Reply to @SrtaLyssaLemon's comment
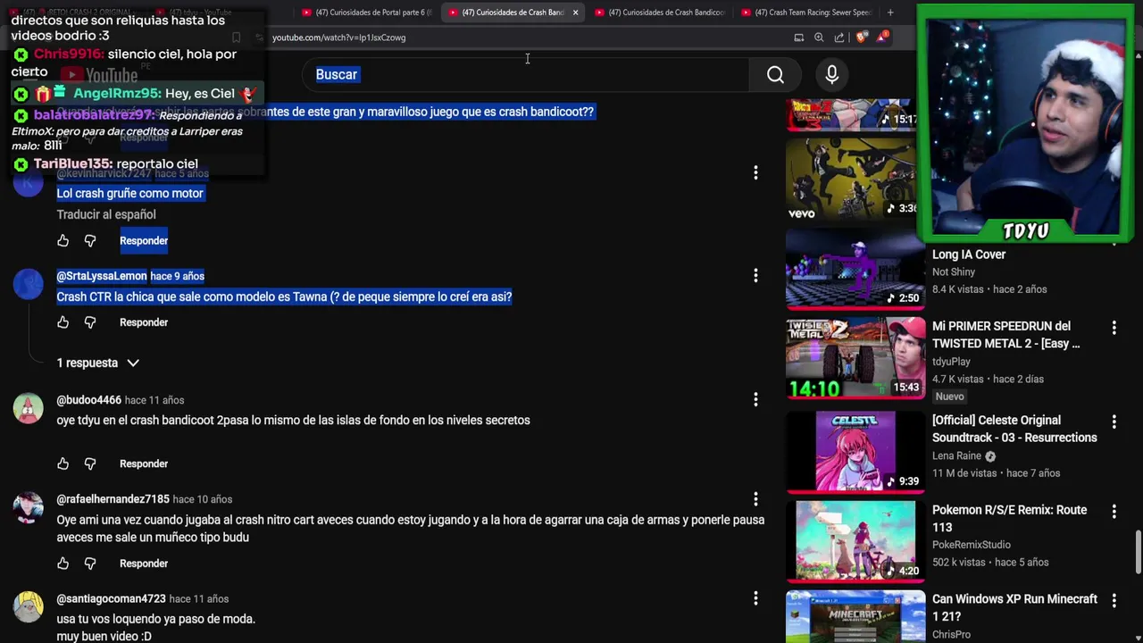The height and width of the screenshot is (643, 1143). (144, 322)
